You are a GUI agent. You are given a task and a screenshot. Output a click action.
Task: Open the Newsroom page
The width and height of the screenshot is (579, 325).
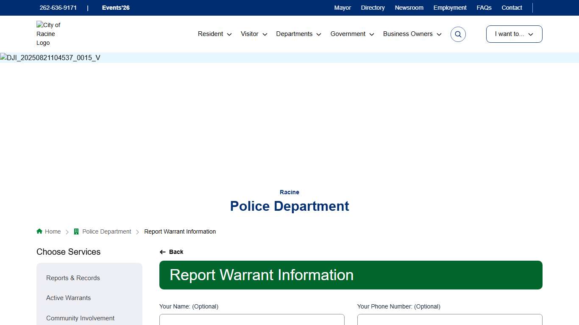[409, 8]
